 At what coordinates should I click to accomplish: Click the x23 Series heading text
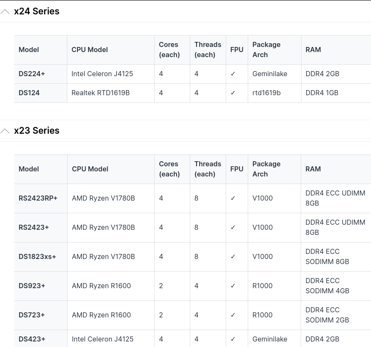[37, 131]
